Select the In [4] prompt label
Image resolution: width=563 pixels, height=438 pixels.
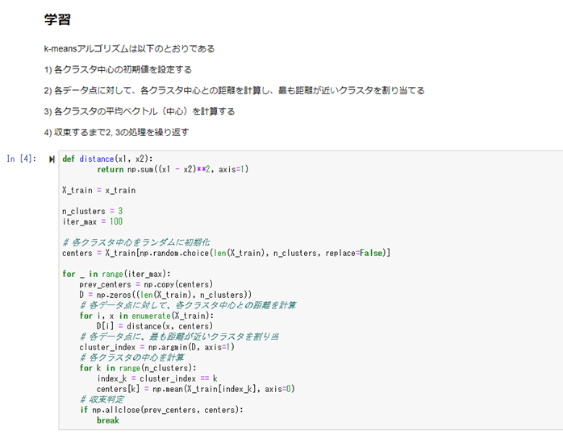(x=22, y=159)
